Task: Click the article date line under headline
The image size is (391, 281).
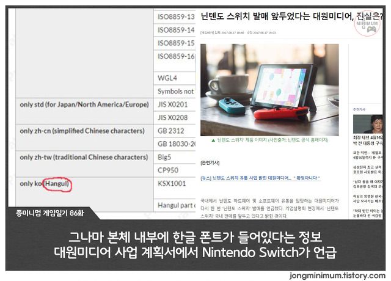Action: point(238,32)
